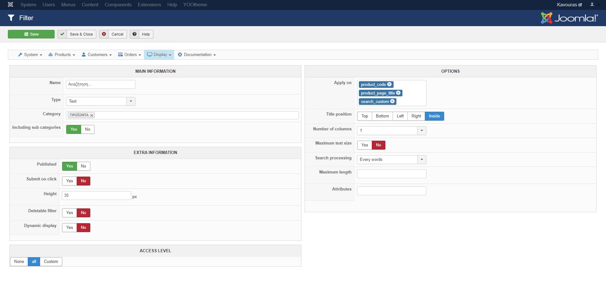Click the Cancel button

coord(113,34)
